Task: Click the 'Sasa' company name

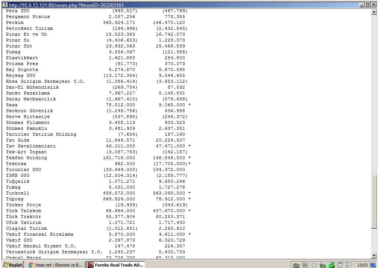Action: coord(12,105)
